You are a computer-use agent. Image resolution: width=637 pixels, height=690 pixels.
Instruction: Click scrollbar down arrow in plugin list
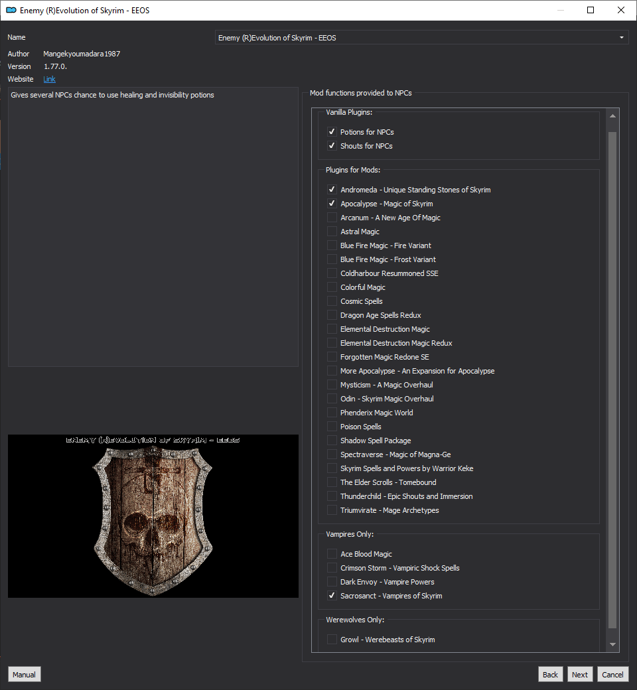pyautogui.click(x=612, y=644)
